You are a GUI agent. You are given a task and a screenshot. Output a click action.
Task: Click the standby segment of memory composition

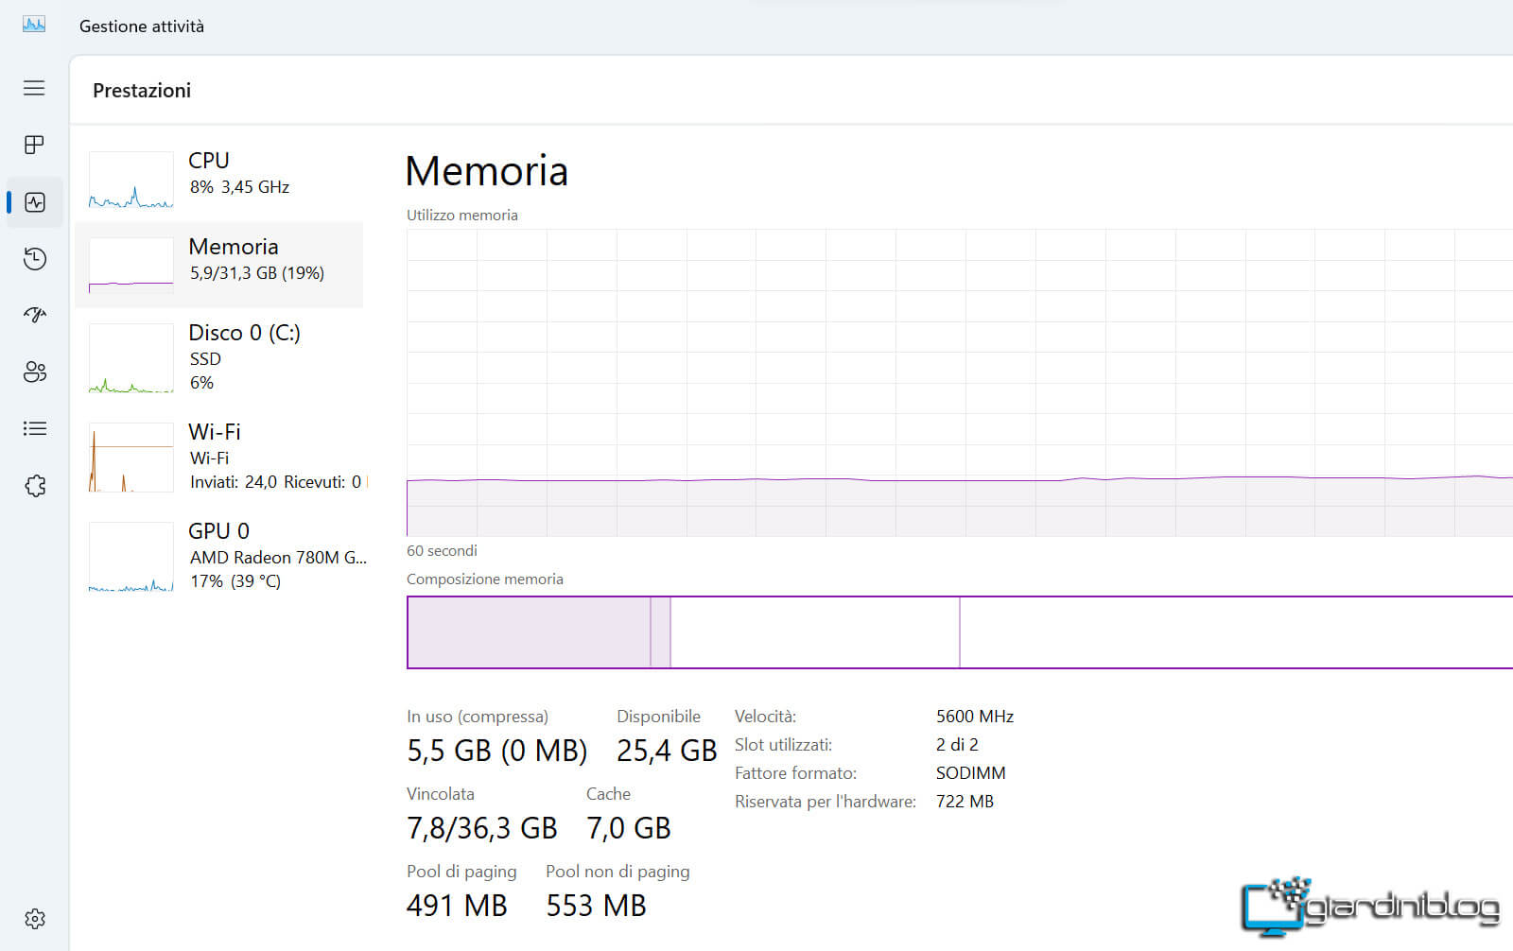click(x=815, y=632)
